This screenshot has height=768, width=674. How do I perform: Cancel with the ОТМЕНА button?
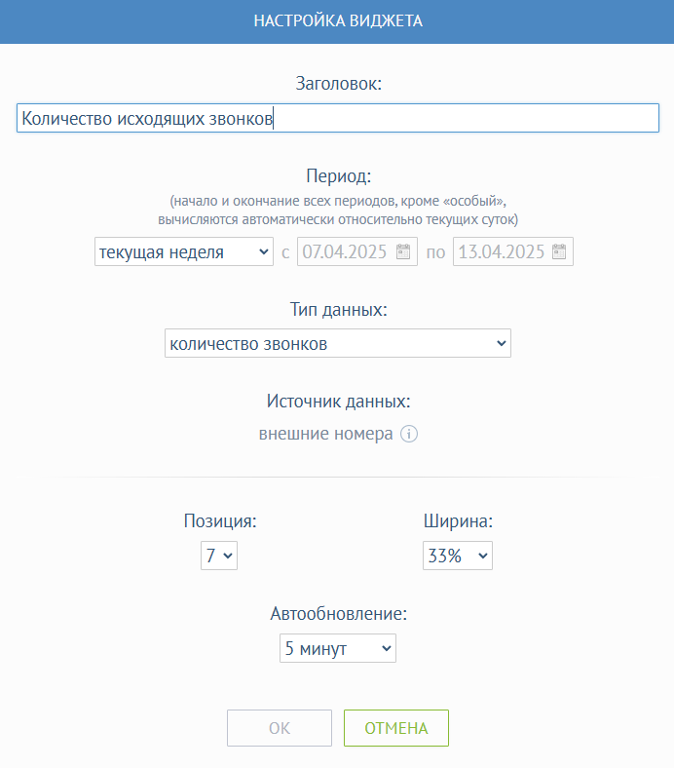pos(396,728)
